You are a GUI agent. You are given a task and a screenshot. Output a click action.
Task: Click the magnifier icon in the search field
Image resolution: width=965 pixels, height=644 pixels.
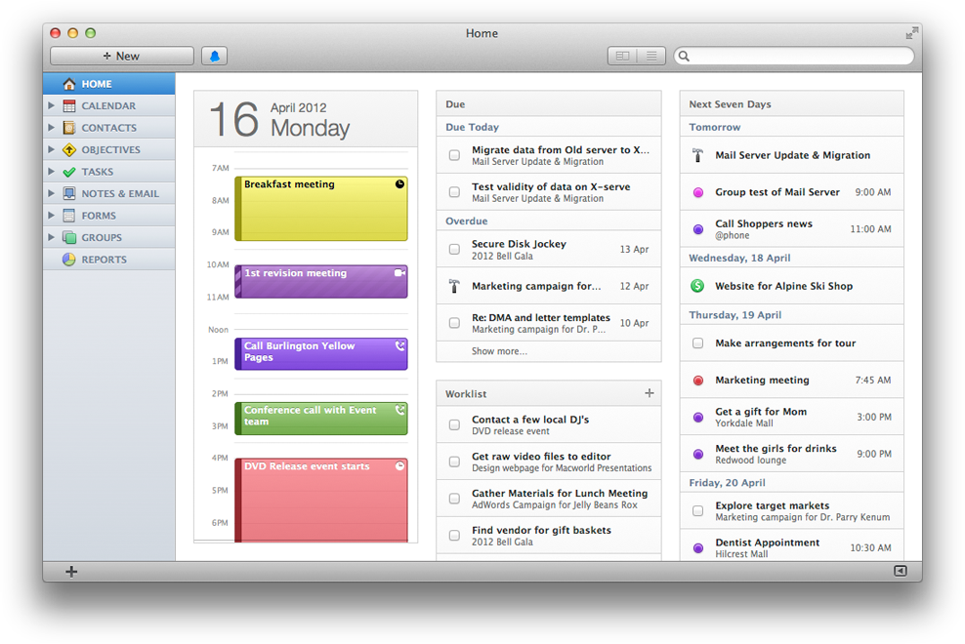(684, 56)
